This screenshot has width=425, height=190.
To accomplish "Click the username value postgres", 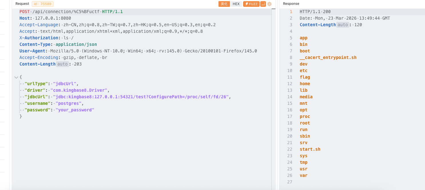I will tap(69, 103).
